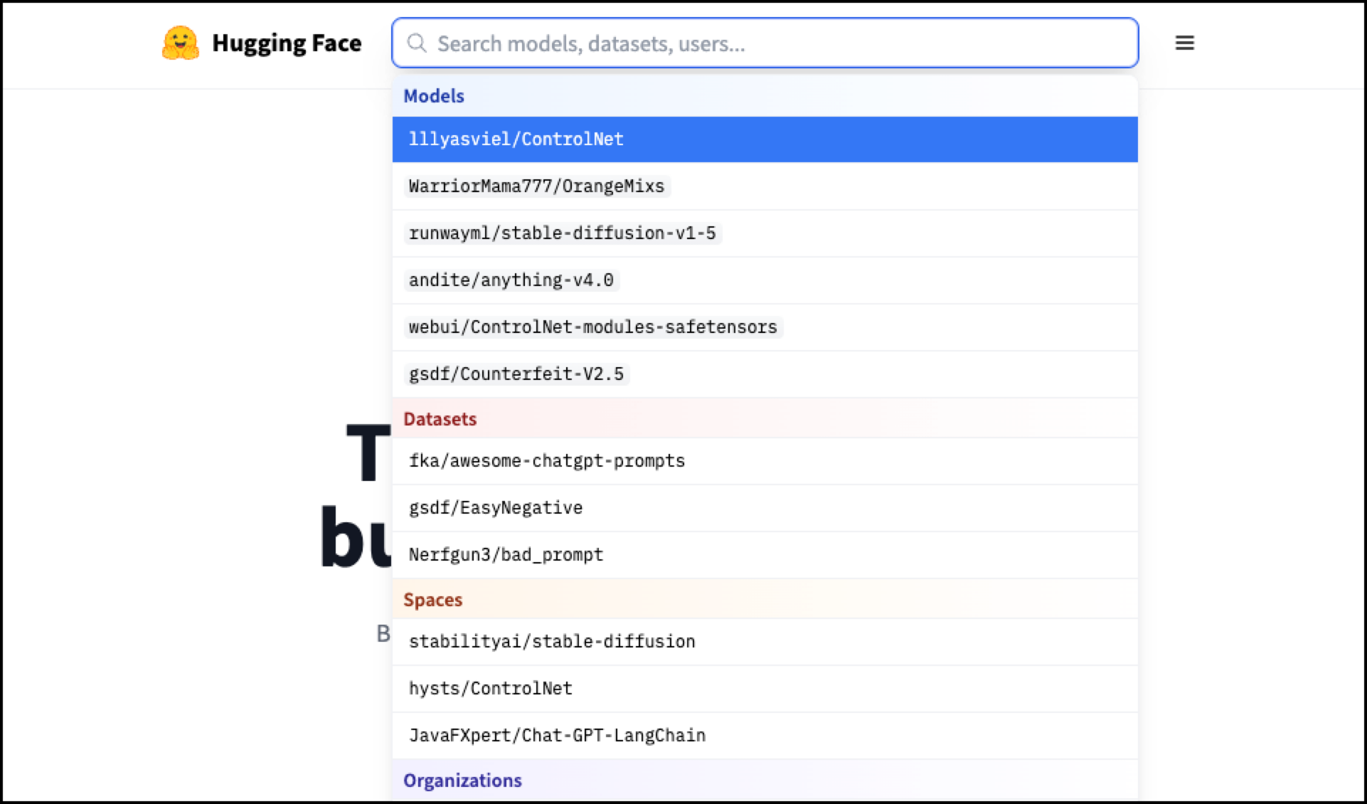
Task: Click the Datasets section header
Action: 440,419
